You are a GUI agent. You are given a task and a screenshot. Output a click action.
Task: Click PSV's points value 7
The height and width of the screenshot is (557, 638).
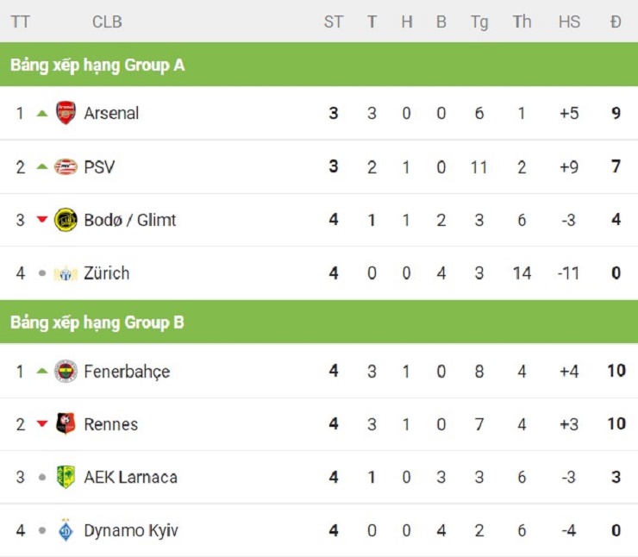point(616,166)
